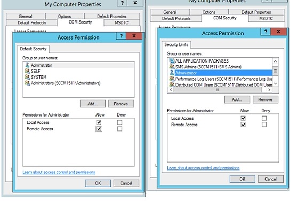Click the Administrator user icon in Security Limits list
Screen dimensions: 297x201
pos(172,73)
